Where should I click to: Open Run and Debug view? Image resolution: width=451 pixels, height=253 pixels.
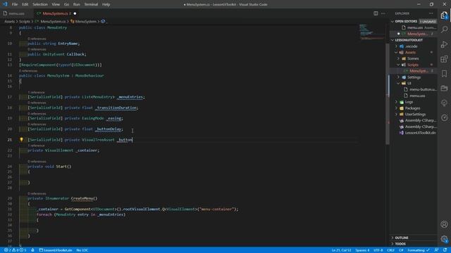coord(444,44)
